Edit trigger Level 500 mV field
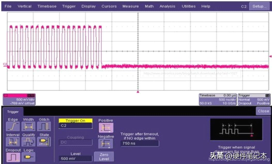This screenshot has height=164, width=272. point(75,159)
